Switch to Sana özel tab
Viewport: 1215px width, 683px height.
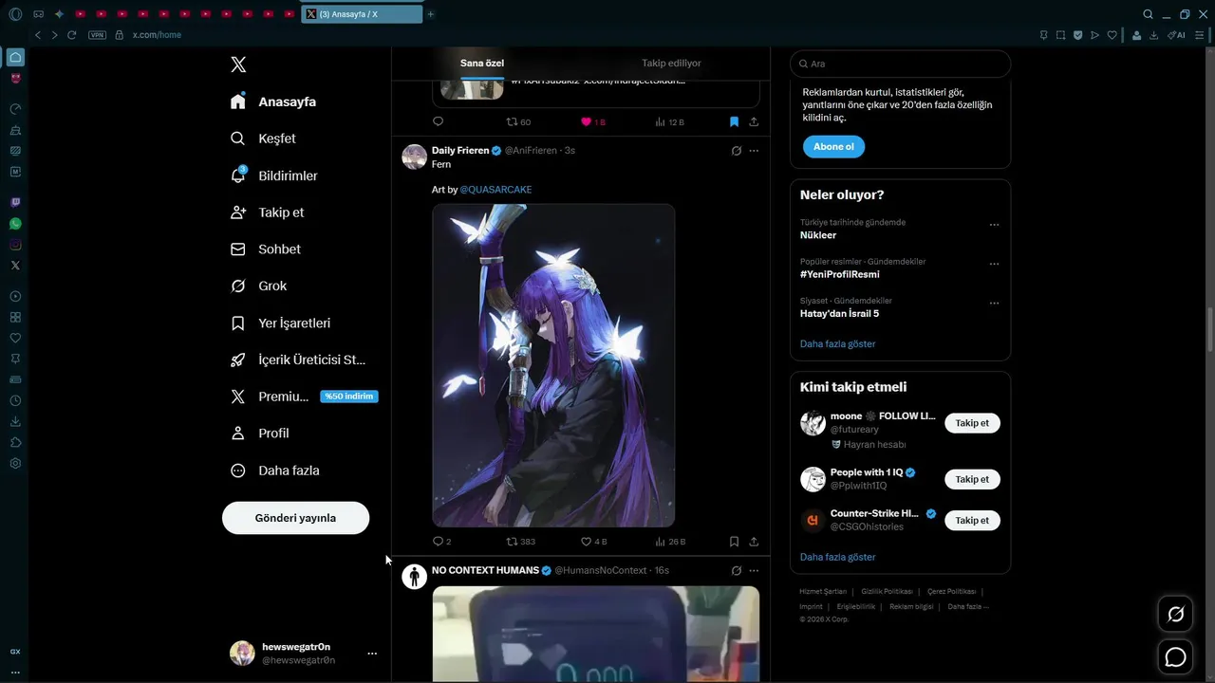[x=482, y=63]
